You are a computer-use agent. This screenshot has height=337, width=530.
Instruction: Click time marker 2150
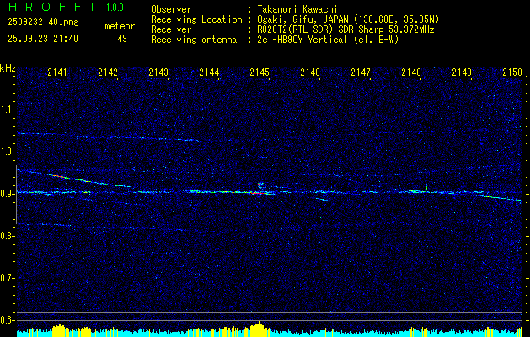[x=512, y=72]
